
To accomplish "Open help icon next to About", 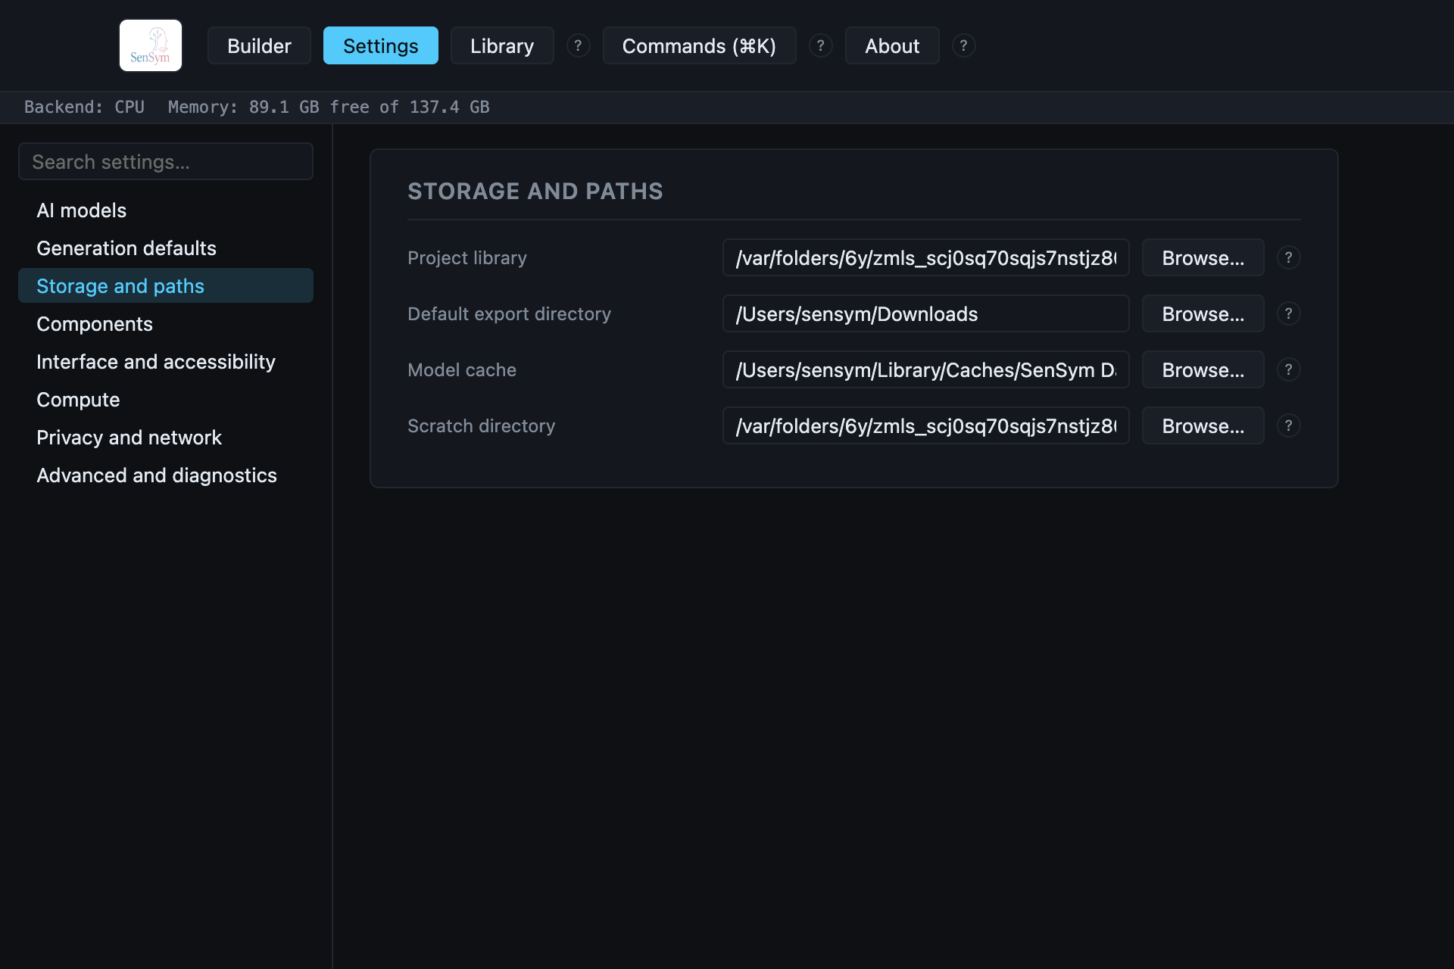I will [x=963, y=45].
